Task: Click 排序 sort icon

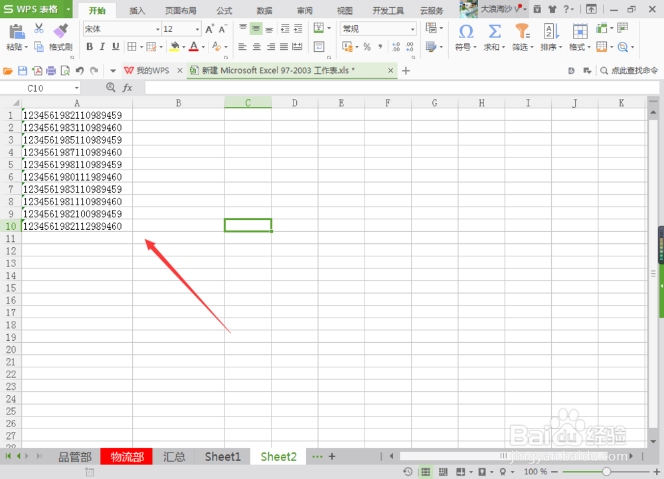Action: pos(551,31)
